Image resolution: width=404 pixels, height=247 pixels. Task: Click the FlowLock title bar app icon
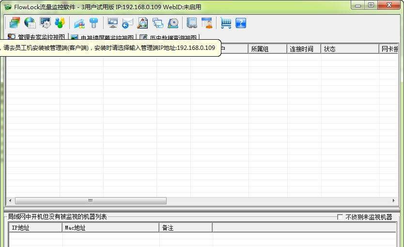(7, 7)
